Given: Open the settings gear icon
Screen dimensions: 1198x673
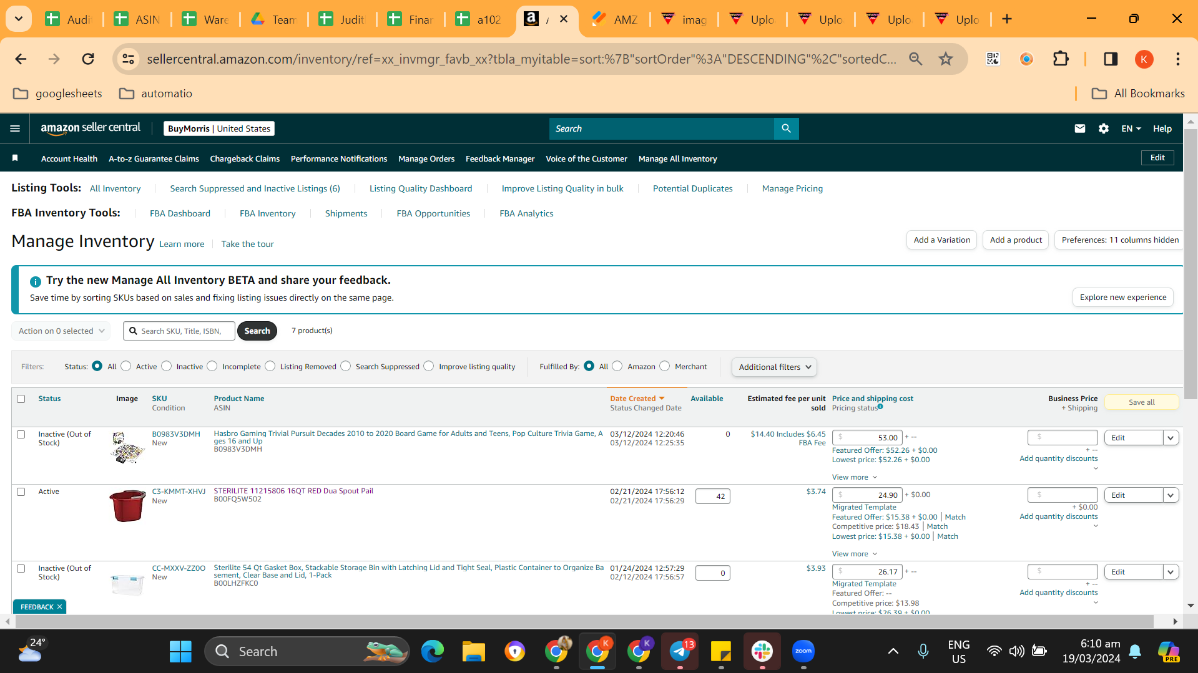Looking at the screenshot, I should click(x=1104, y=128).
